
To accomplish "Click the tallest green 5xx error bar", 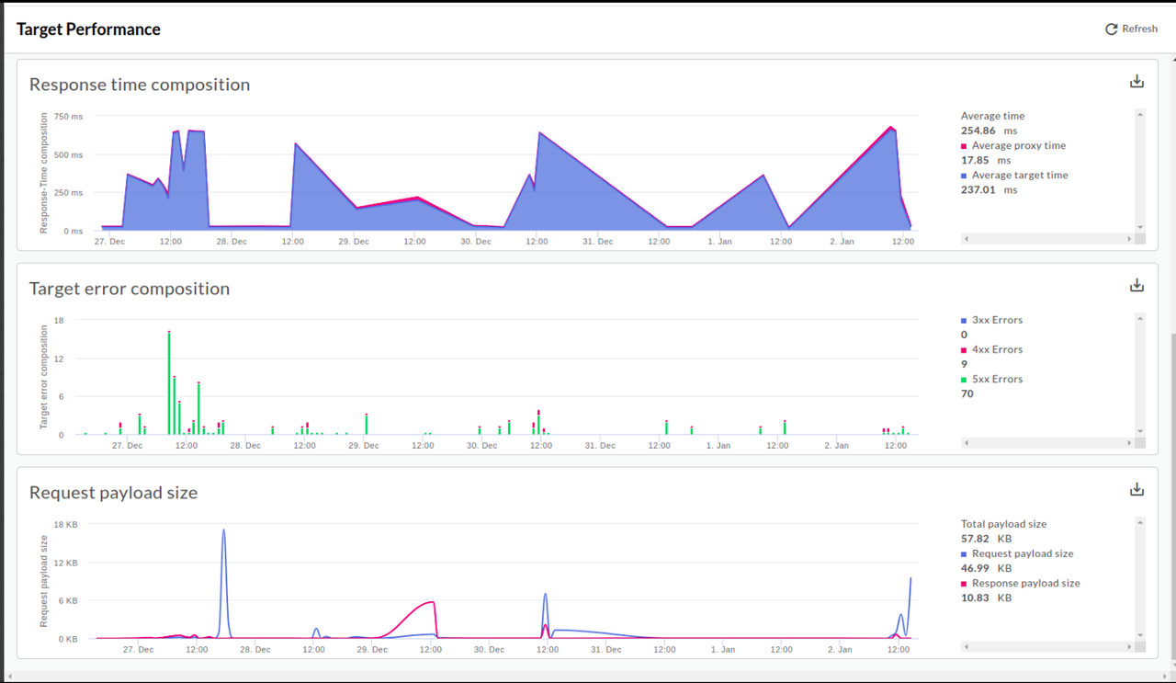I will [x=169, y=383].
